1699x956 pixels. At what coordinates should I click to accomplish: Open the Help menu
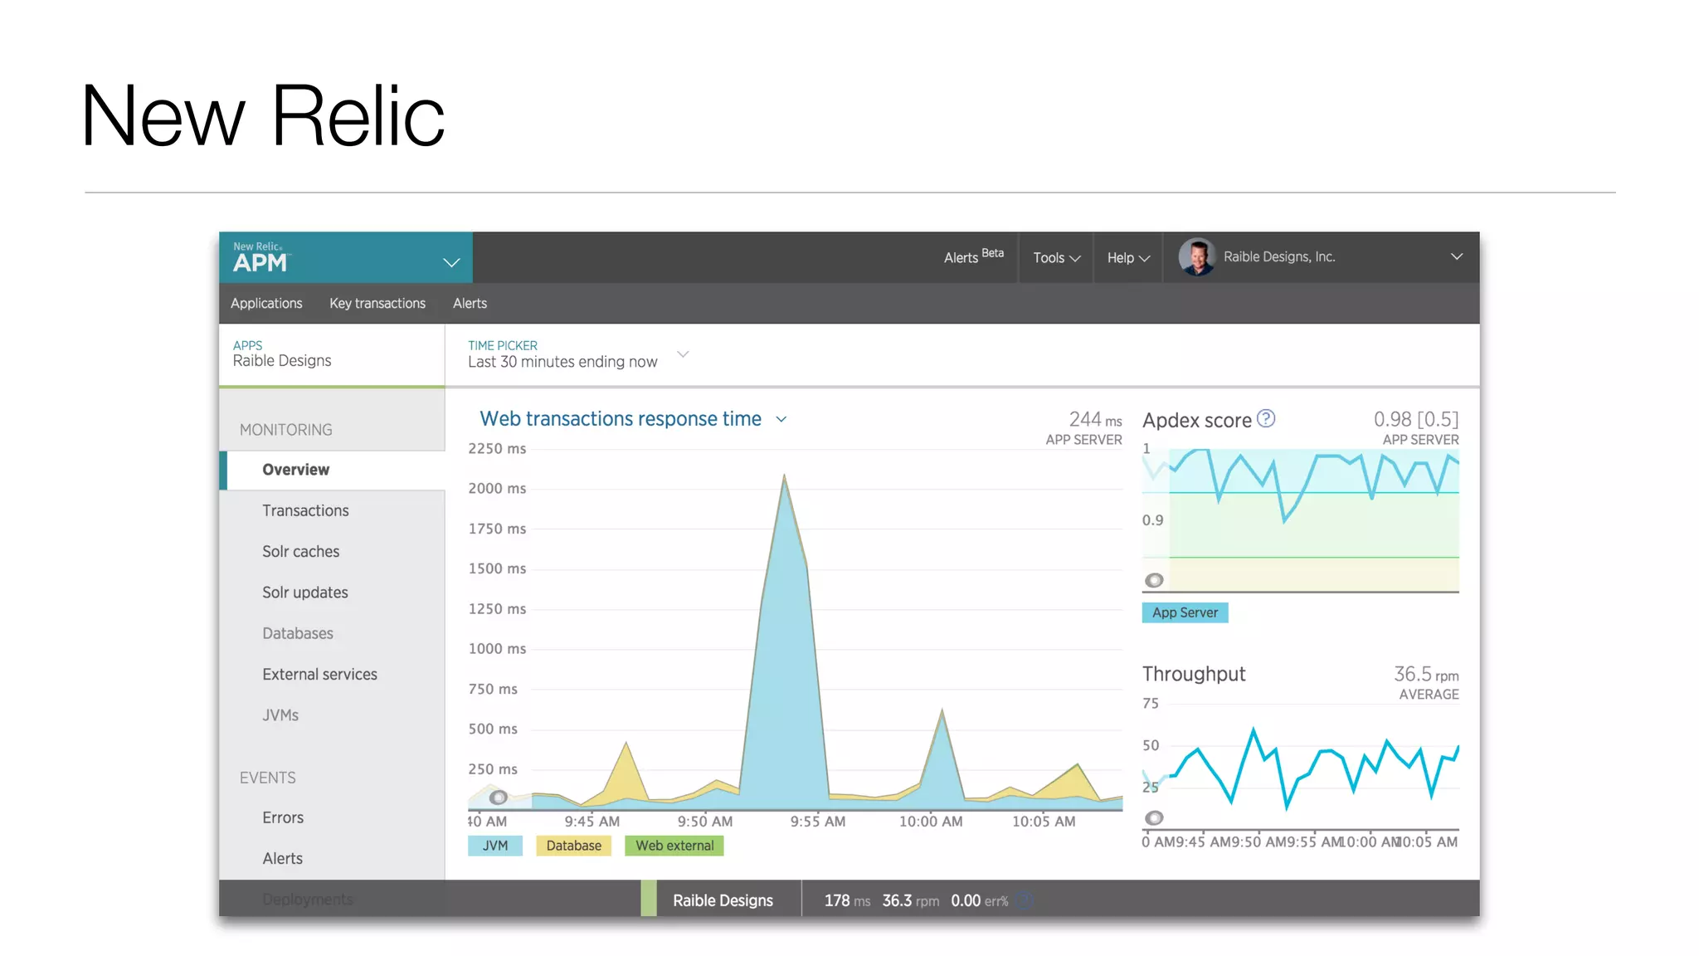click(x=1128, y=258)
